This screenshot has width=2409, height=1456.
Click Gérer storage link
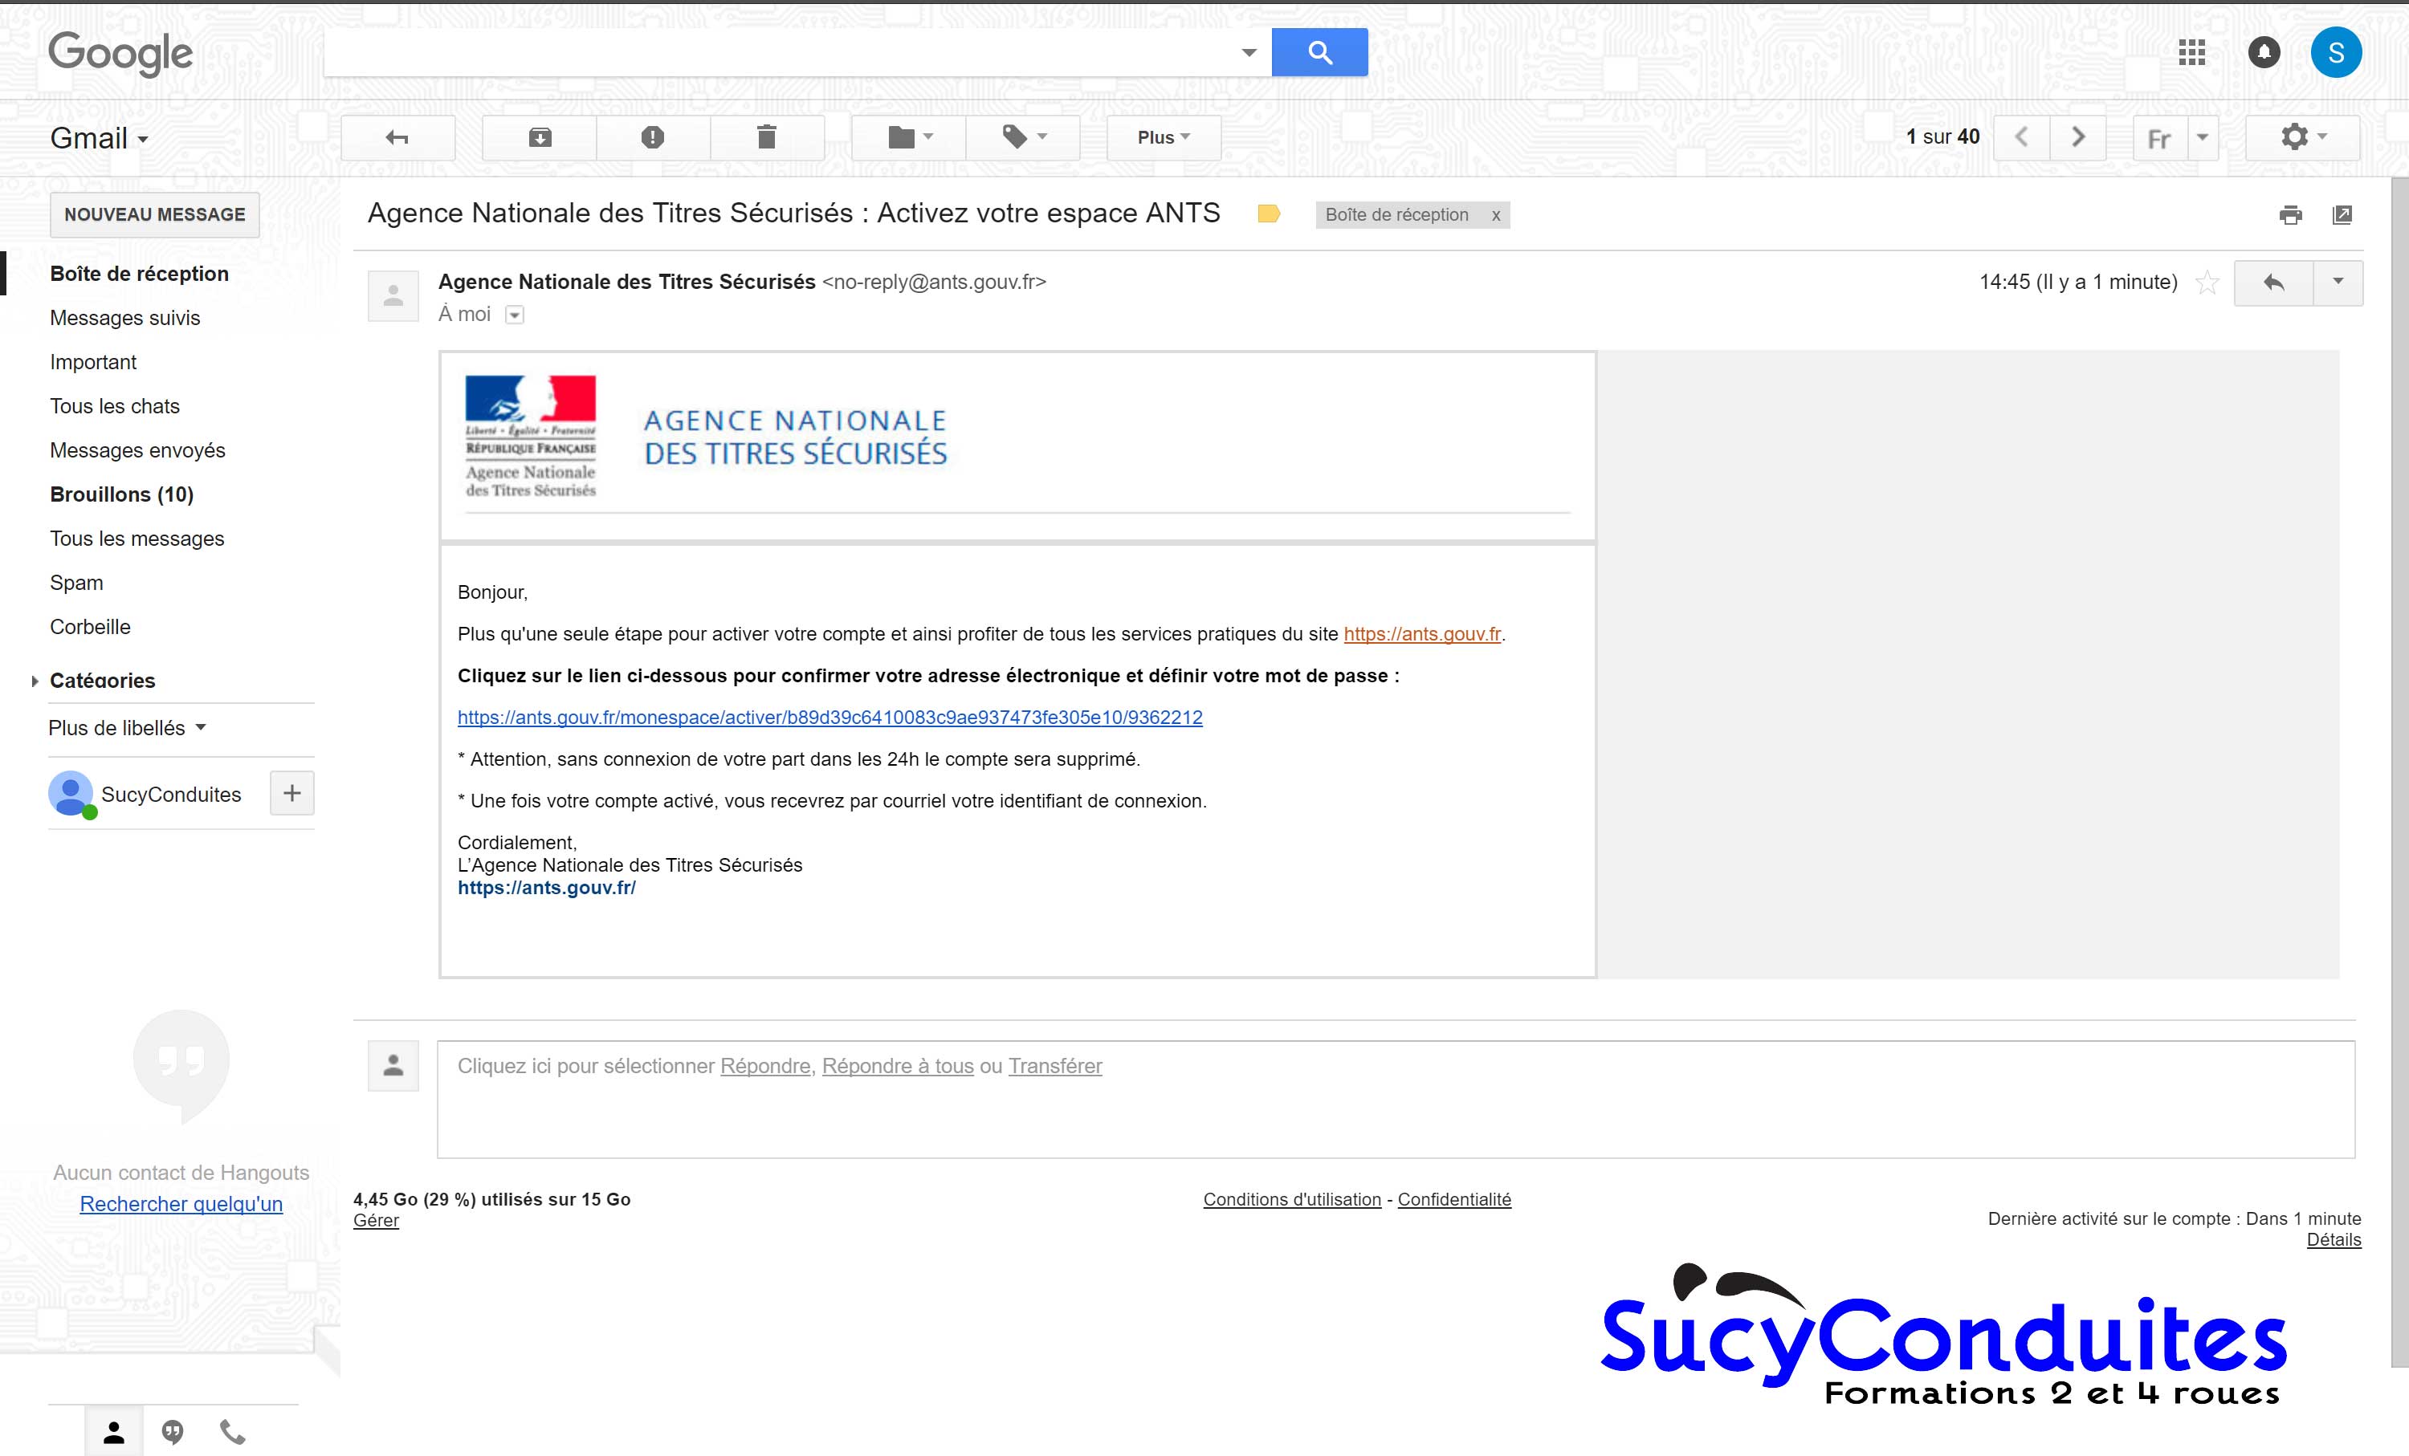tap(377, 1221)
